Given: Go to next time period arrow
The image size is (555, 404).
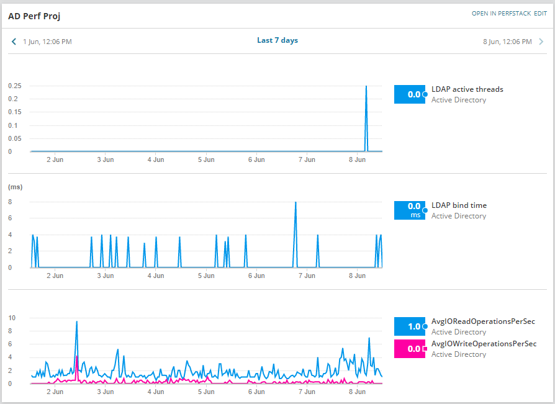Looking at the screenshot, I should click(x=541, y=42).
